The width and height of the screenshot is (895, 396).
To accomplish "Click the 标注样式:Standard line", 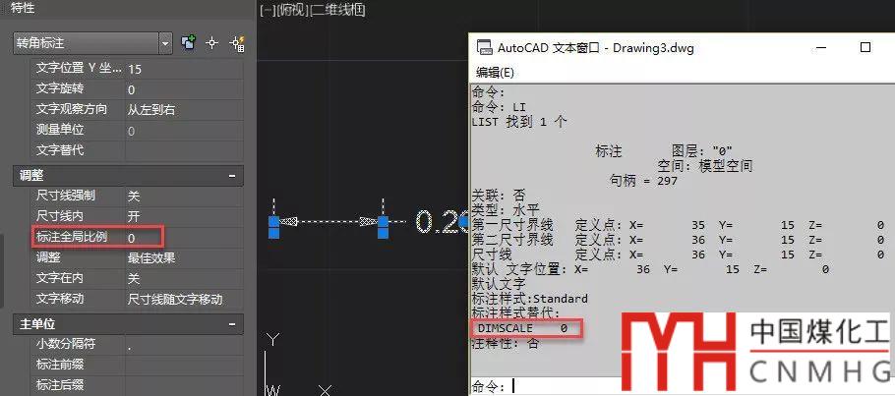I will 530,299.
